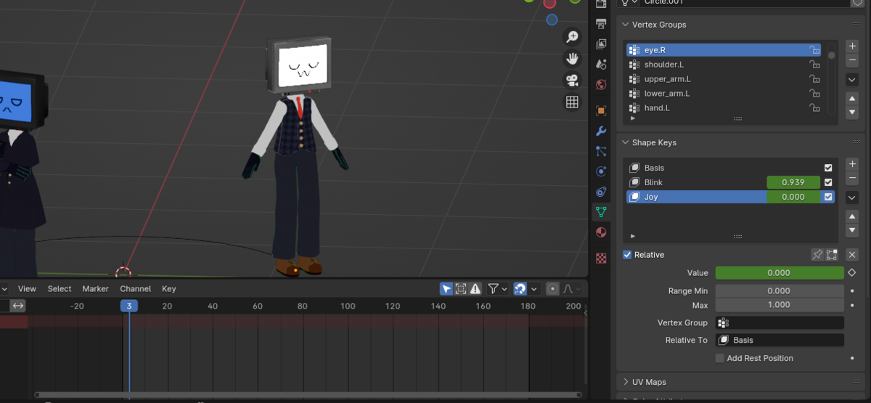
Task: Open the Marker menu
Action: [x=95, y=289]
